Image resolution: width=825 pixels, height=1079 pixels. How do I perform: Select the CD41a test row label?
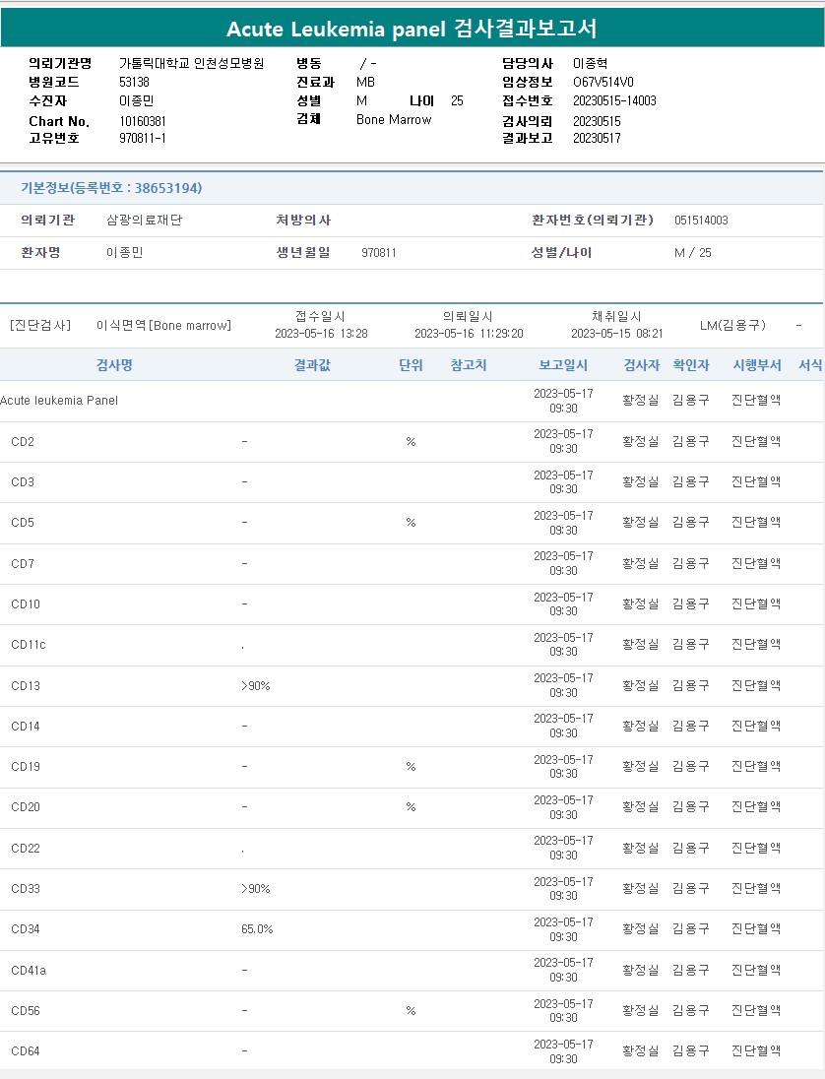[x=29, y=970]
